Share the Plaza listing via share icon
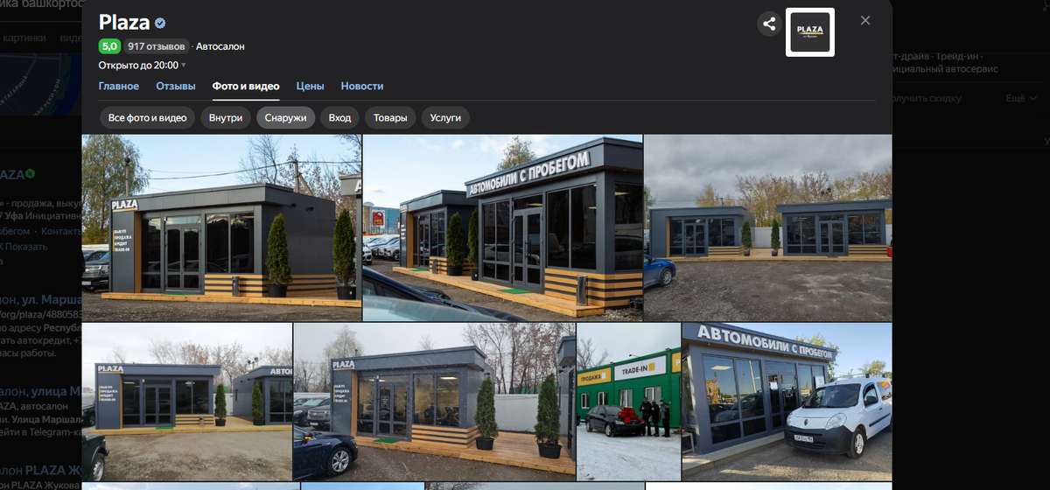The width and height of the screenshot is (1050, 490). (x=769, y=24)
